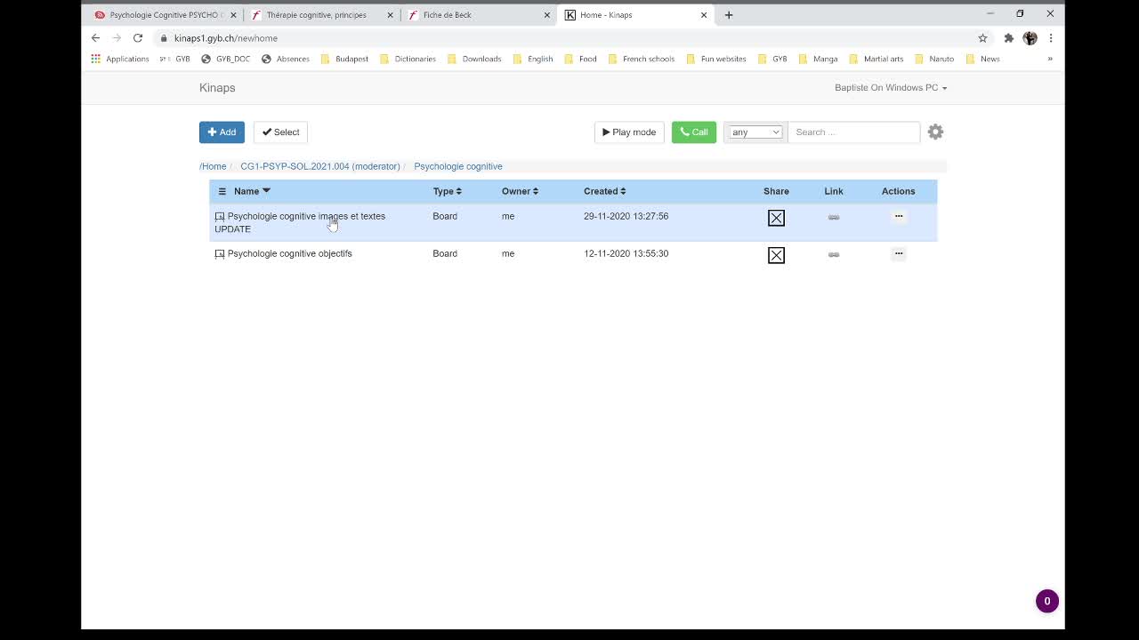Open the settings gear icon
The image size is (1139, 640).
click(935, 132)
